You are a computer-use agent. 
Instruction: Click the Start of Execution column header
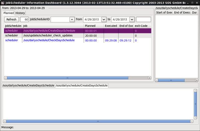point(164,13)
